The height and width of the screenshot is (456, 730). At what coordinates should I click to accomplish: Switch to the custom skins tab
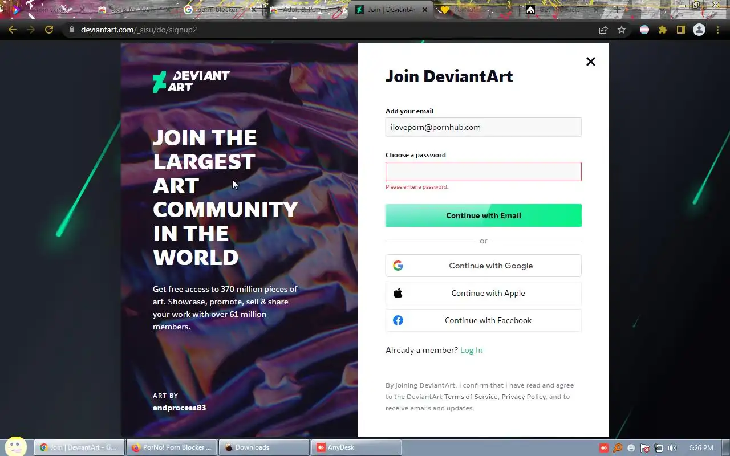tap(48, 10)
